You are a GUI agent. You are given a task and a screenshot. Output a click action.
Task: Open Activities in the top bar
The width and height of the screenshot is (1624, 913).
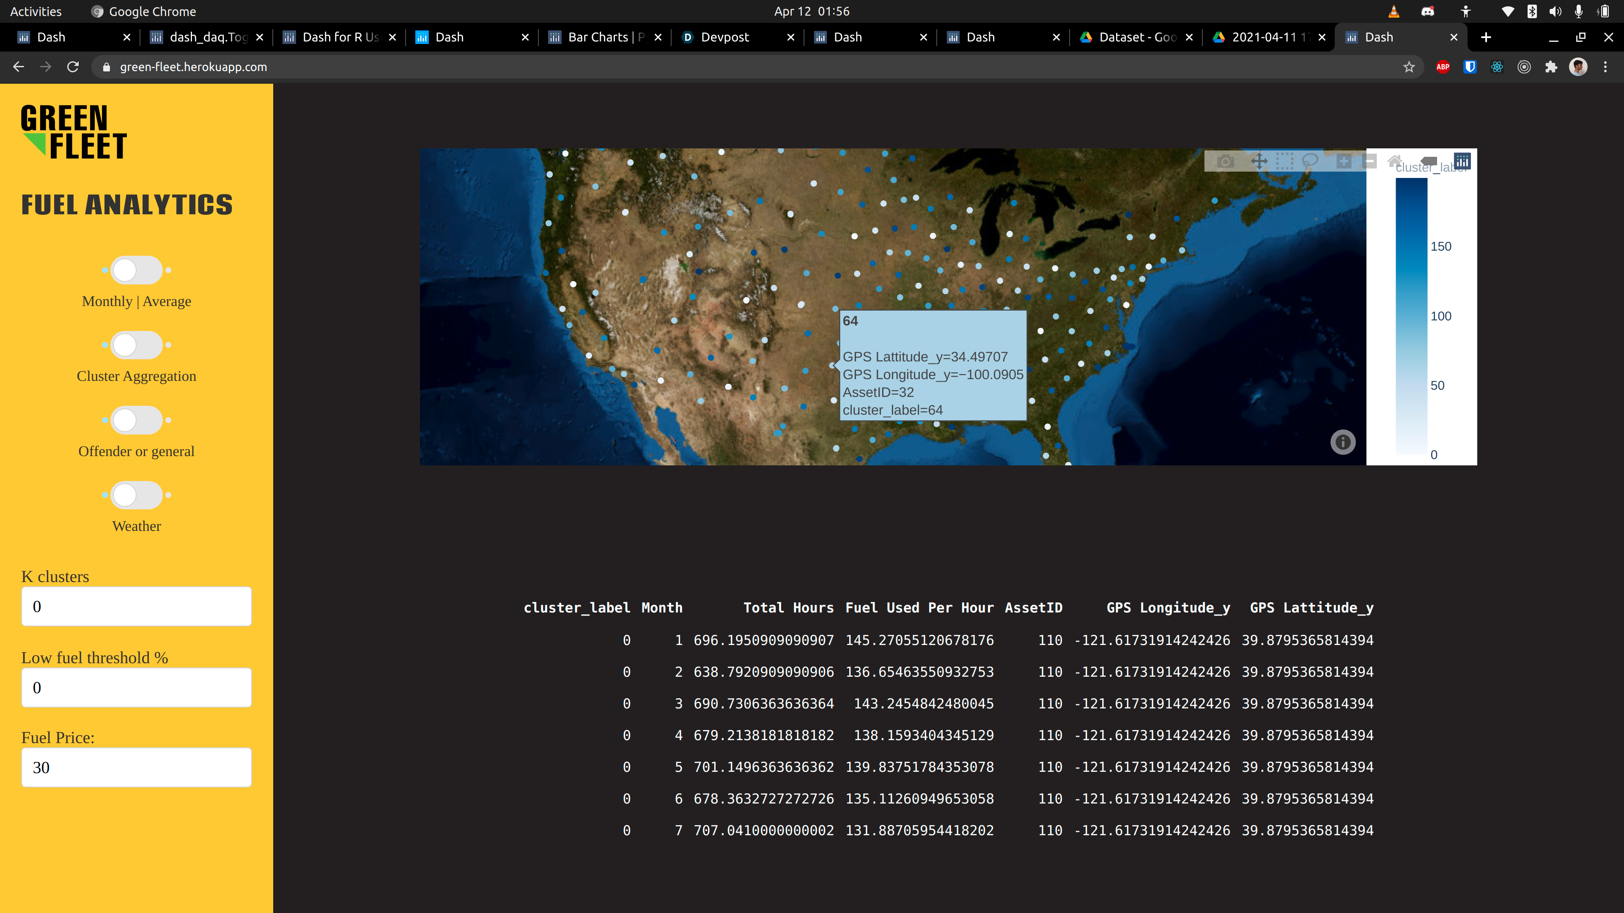point(36,11)
